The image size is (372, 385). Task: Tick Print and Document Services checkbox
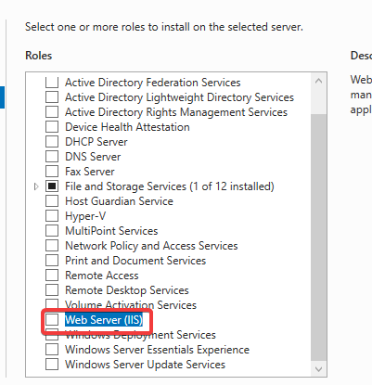(x=52, y=261)
